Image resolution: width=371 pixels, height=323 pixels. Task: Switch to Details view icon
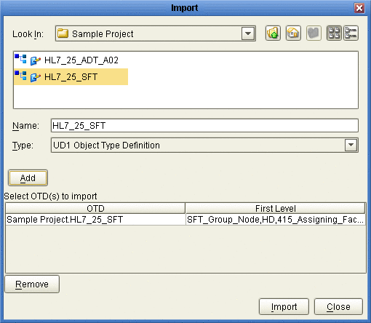pos(351,33)
